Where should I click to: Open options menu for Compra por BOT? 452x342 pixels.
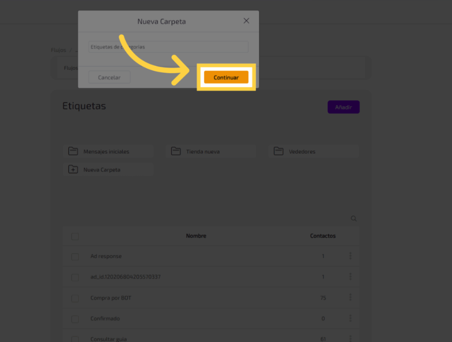(350, 297)
